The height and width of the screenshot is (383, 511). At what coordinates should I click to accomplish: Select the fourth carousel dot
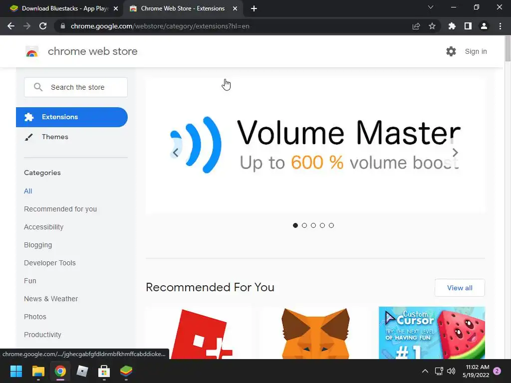(322, 225)
